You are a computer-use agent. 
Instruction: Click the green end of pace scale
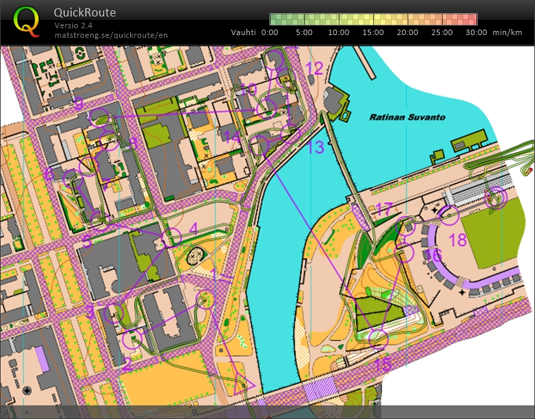coord(274,19)
